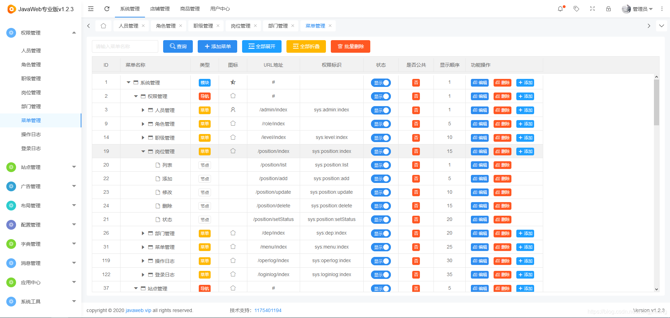
Task: Toggle display switch for 部门管理 row
Action: (x=381, y=234)
